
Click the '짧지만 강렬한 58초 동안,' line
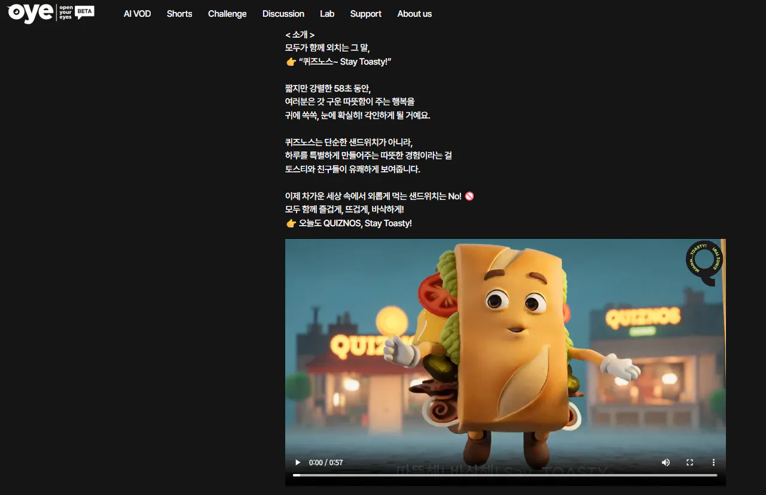(x=328, y=89)
